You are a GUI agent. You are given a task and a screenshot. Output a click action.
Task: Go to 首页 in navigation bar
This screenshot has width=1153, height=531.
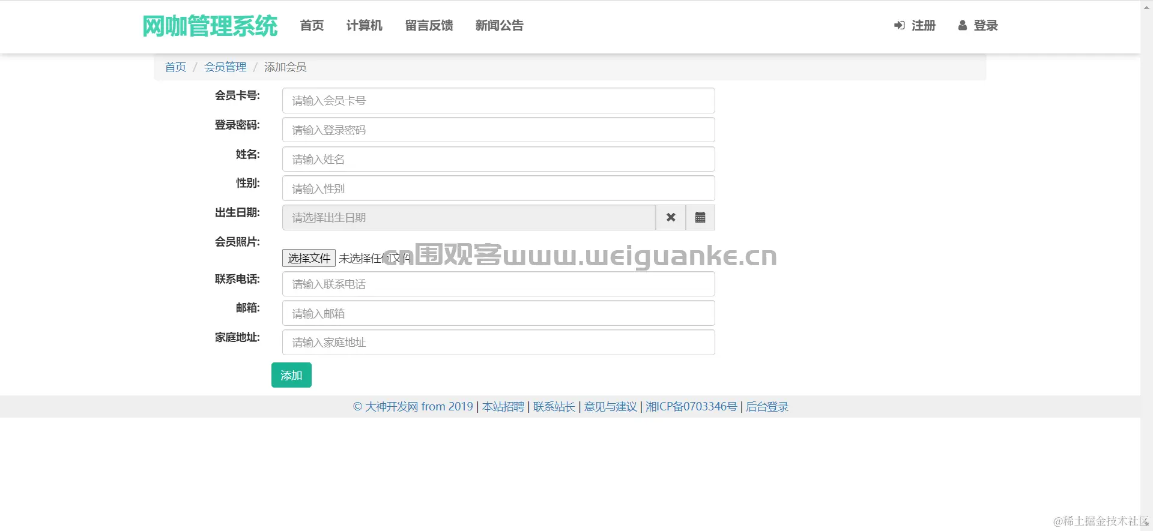coord(312,25)
